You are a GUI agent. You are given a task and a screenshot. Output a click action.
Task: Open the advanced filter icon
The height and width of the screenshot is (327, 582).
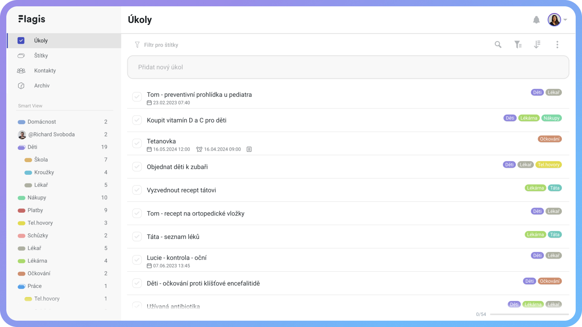tap(518, 45)
